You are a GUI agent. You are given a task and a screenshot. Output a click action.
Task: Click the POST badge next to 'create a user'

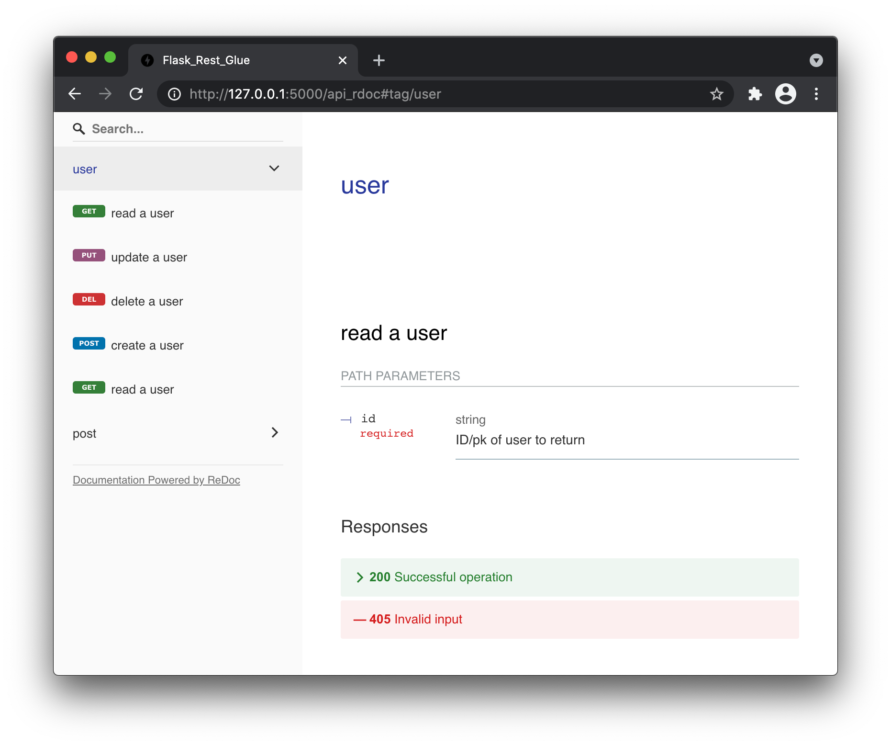click(89, 343)
